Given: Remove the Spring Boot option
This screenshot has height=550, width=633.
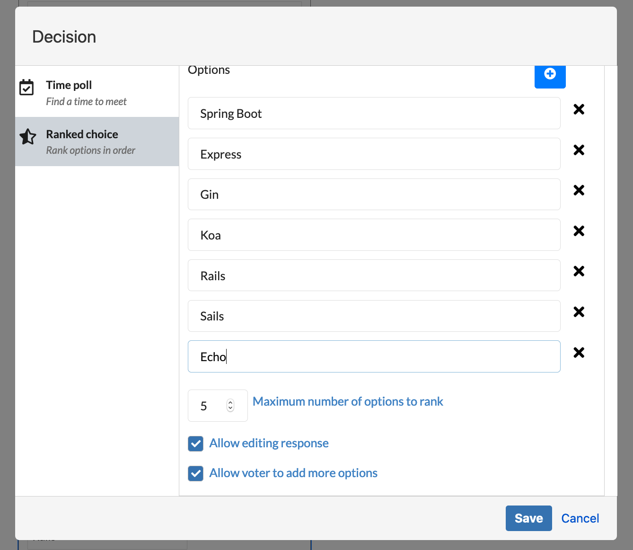Looking at the screenshot, I should pyautogui.click(x=579, y=109).
